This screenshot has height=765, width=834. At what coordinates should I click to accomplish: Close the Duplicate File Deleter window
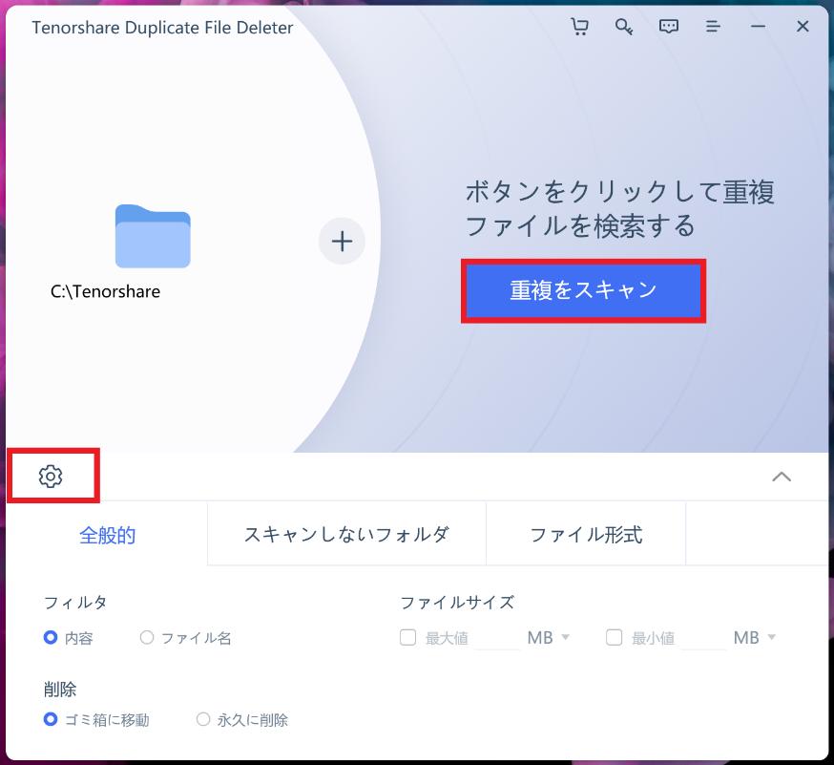click(803, 26)
